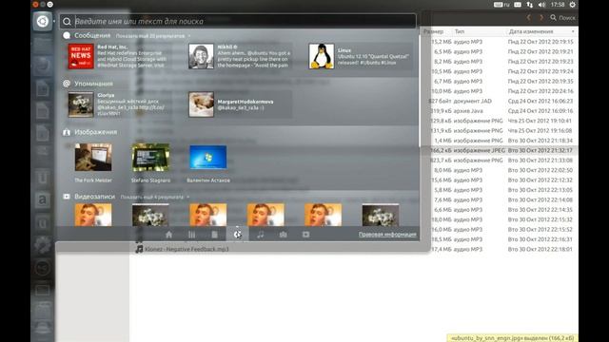This screenshot has height=342, width=609.
Task: Click the Ubuntu Dash home button
Action: coord(42,21)
